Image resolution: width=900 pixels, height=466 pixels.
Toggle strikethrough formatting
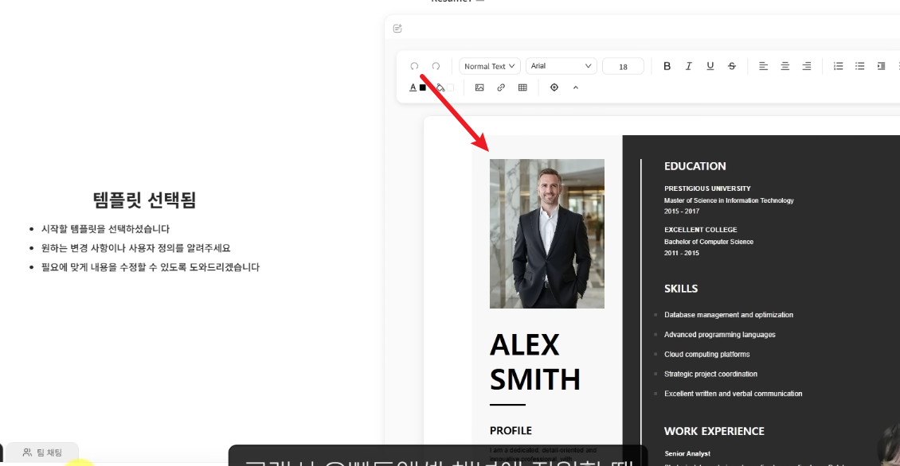tap(732, 67)
